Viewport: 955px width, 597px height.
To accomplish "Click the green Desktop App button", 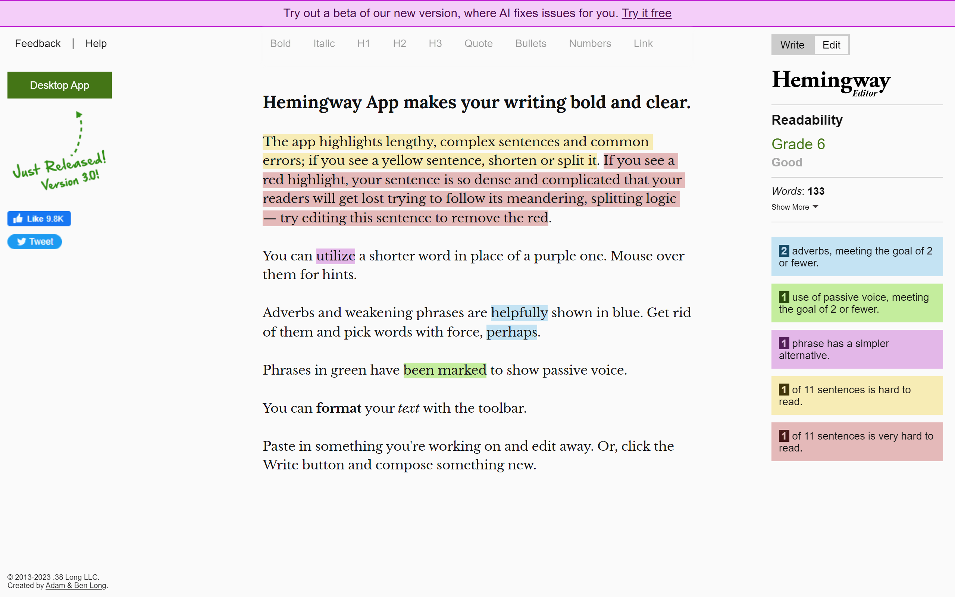I will pyautogui.click(x=60, y=85).
